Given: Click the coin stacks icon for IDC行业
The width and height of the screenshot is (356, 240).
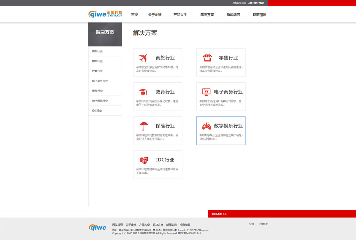Looking at the screenshot, I should pyautogui.click(x=144, y=160).
